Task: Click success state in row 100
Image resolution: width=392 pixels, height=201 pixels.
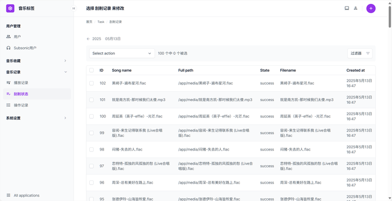Action: pos(267,116)
